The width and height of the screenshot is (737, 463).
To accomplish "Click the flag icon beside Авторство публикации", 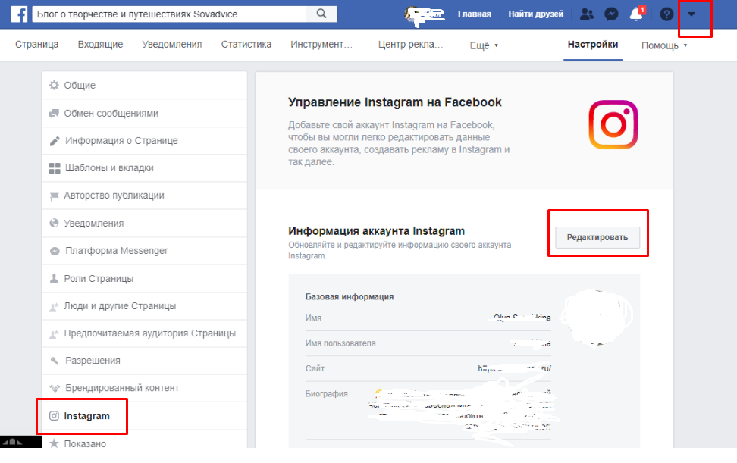I will pyautogui.click(x=54, y=196).
